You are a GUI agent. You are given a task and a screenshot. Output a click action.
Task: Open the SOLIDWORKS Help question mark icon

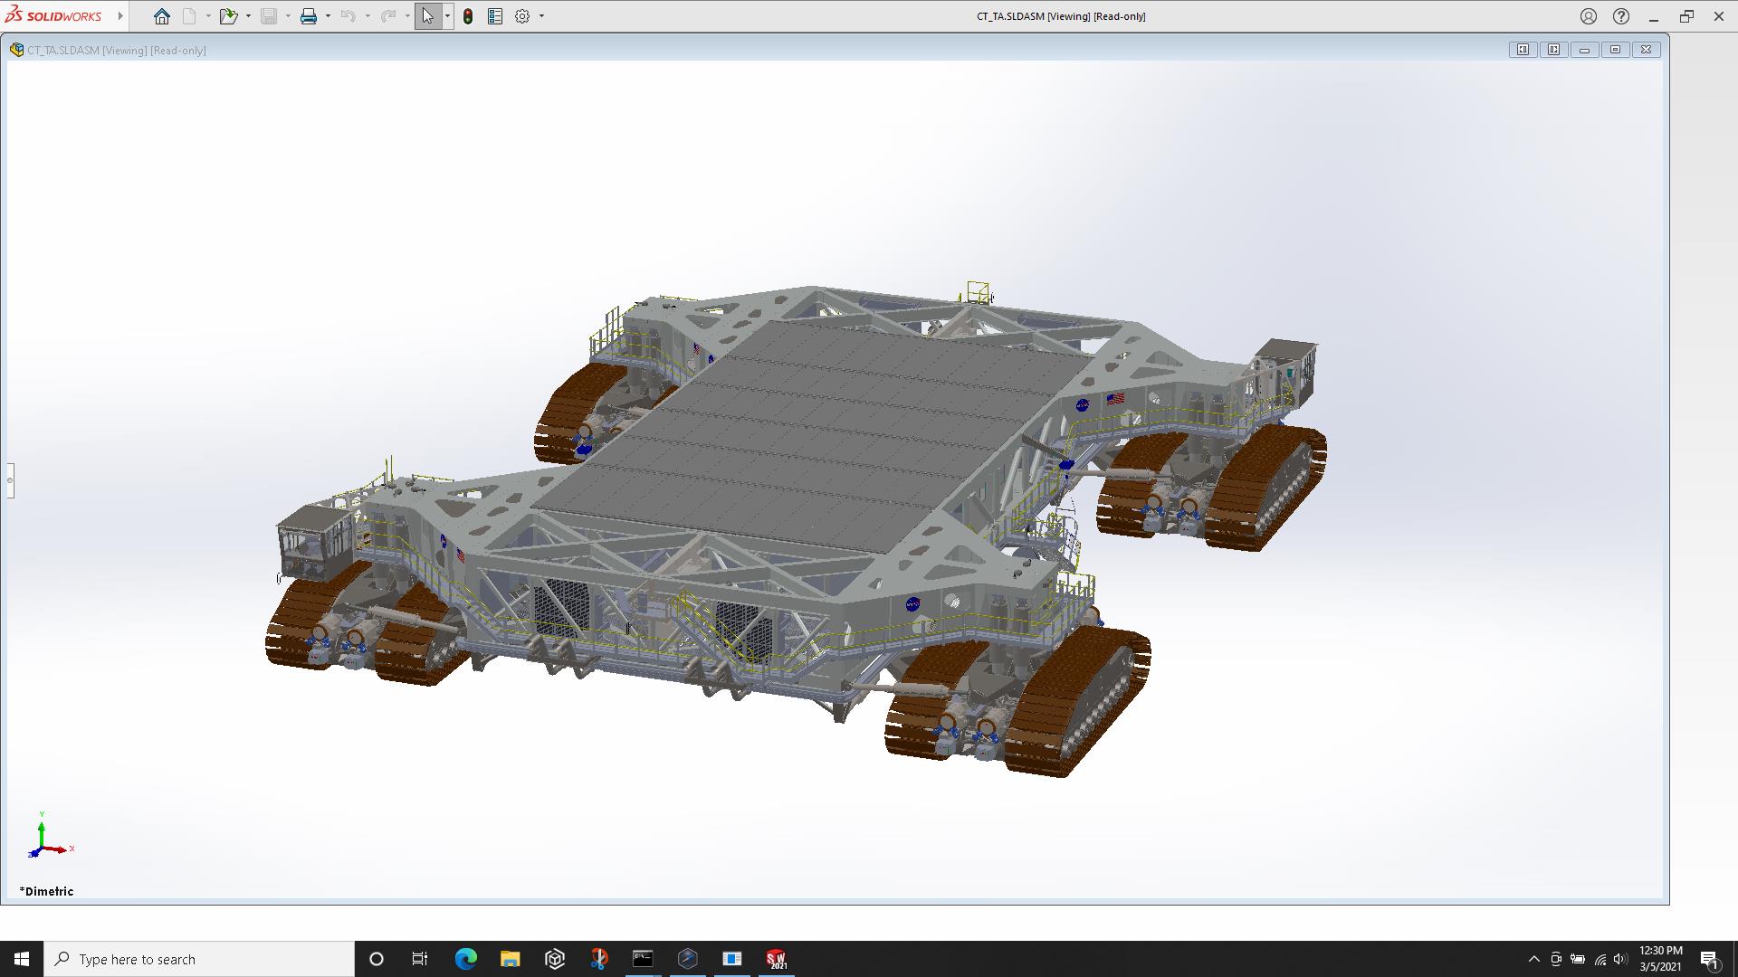pyautogui.click(x=1621, y=16)
